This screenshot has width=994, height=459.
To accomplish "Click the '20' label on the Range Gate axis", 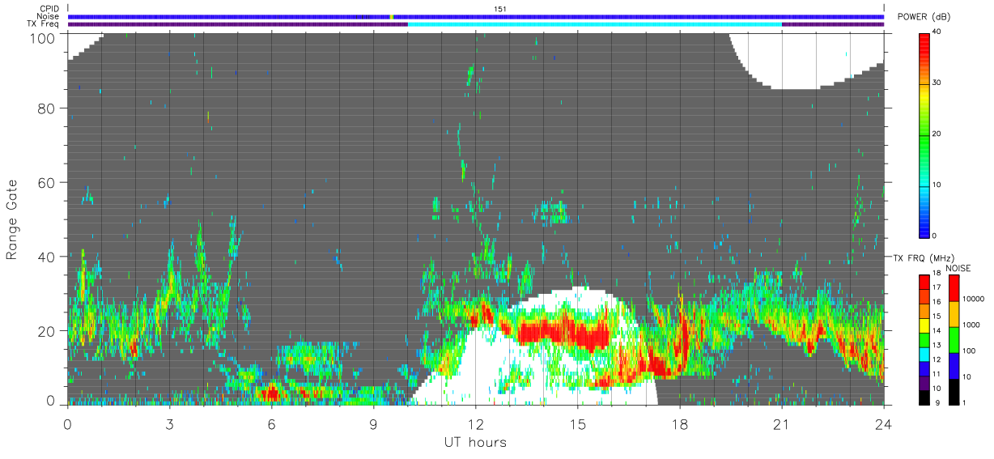I will [48, 331].
